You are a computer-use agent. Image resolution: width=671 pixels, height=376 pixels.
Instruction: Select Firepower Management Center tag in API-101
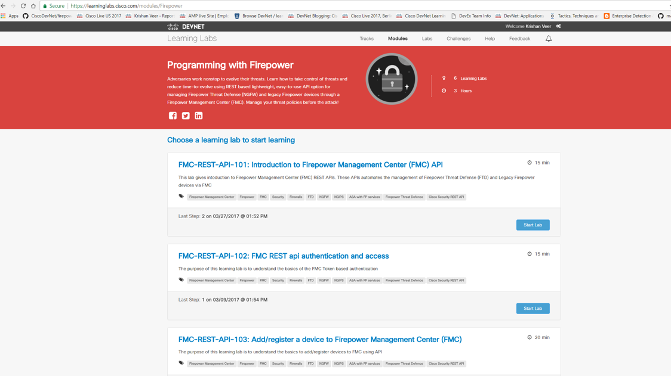211,197
